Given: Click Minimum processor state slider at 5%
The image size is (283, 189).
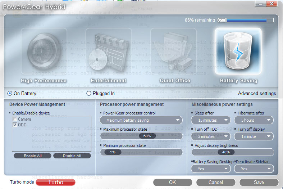Looking at the screenshot, I should pos(113,152).
